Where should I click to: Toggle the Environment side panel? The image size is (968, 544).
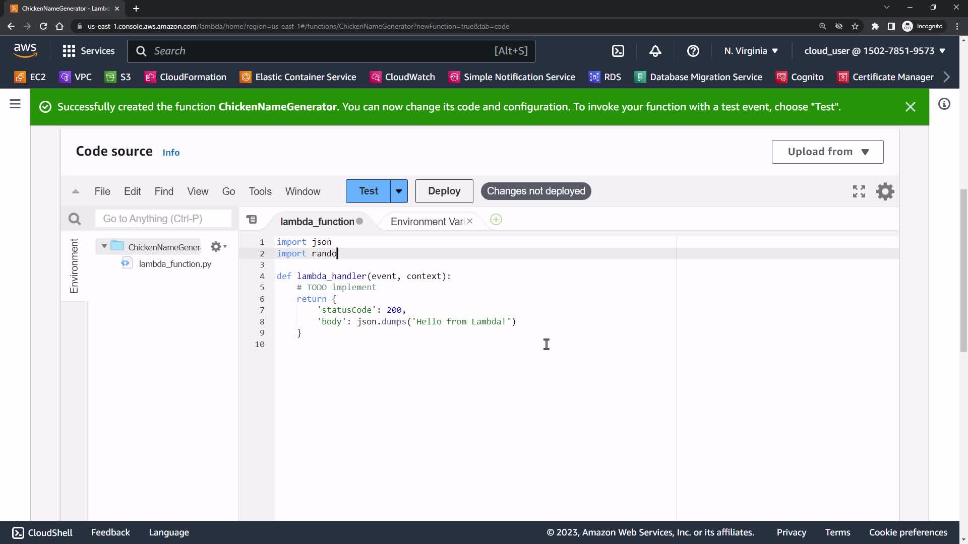(74, 265)
